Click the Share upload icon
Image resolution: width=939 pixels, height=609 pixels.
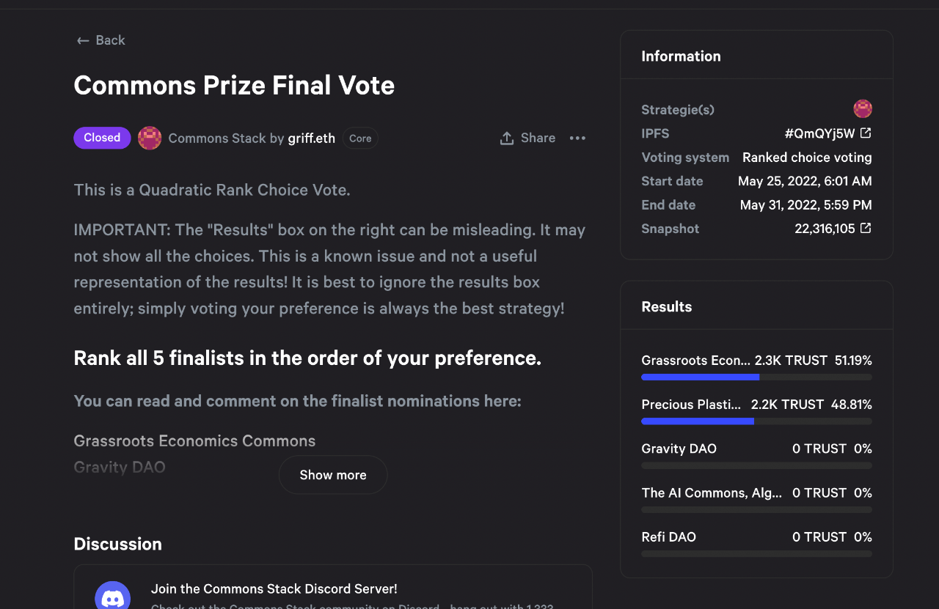click(x=507, y=138)
